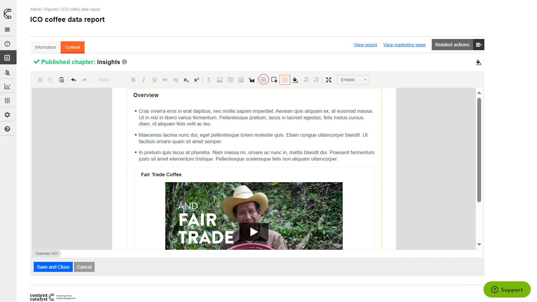Click Save and Close button
This screenshot has width=537, height=302.
[53, 267]
